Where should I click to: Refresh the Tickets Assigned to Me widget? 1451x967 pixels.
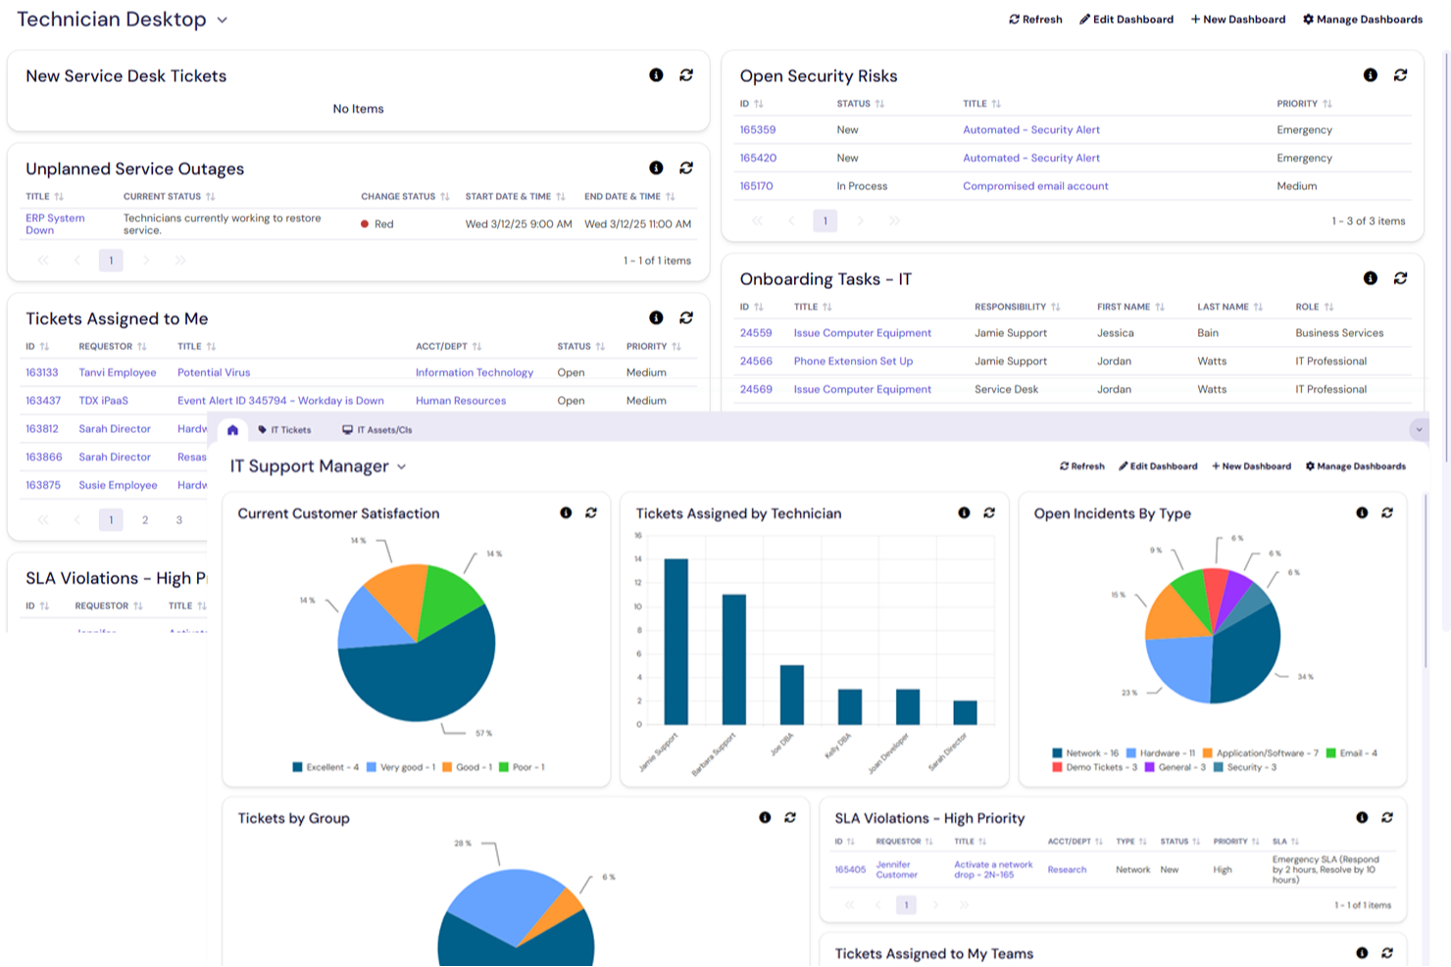click(686, 317)
